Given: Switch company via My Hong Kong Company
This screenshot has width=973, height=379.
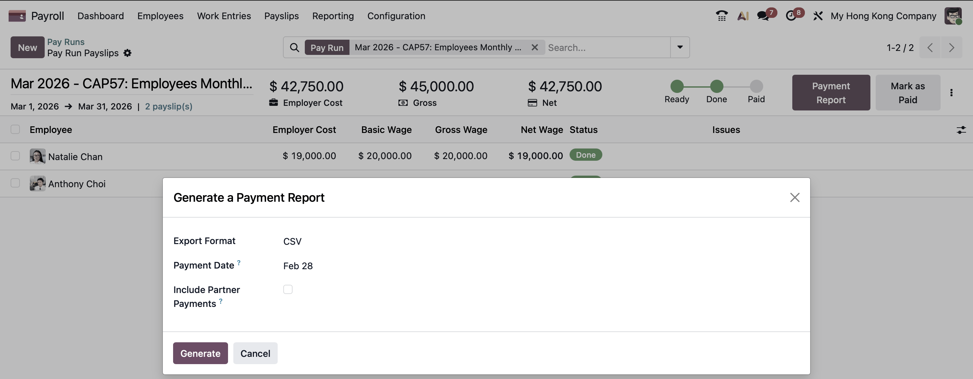Looking at the screenshot, I should [x=883, y=16].
